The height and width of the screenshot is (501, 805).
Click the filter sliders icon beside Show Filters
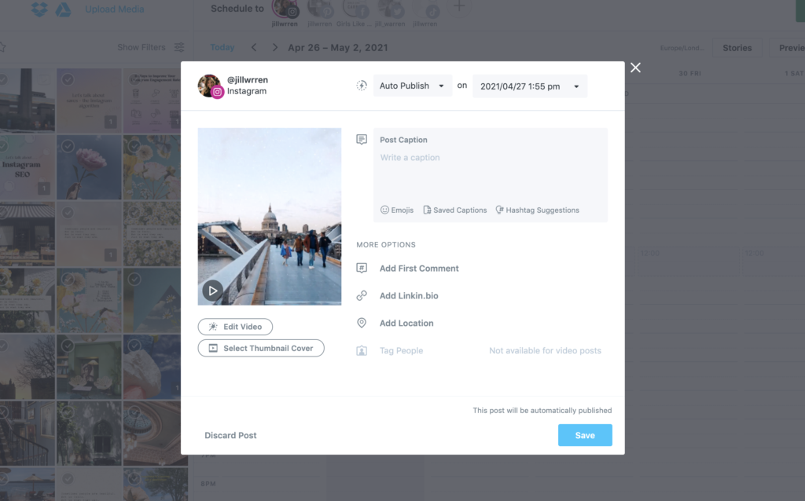pyautogui.click(x=179, y=47)
